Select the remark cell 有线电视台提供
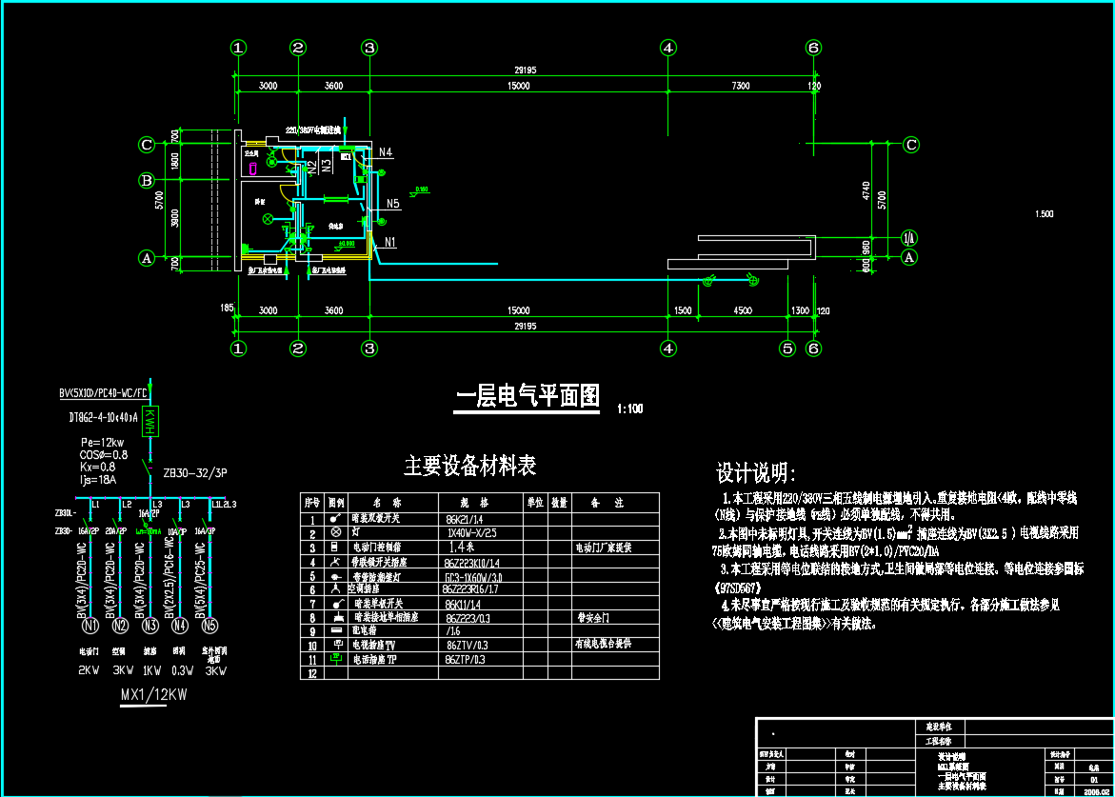This screenshot has height=797, width=1115. (603, 644)
